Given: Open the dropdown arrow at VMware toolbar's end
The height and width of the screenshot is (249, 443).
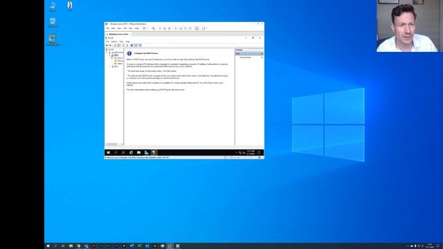Looking at the screenshot, I should pos(207,28).
